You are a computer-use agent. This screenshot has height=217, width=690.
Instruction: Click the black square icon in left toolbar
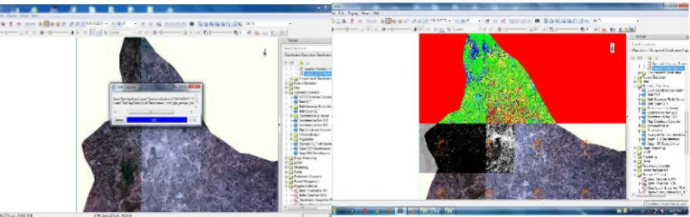[192, 24]
